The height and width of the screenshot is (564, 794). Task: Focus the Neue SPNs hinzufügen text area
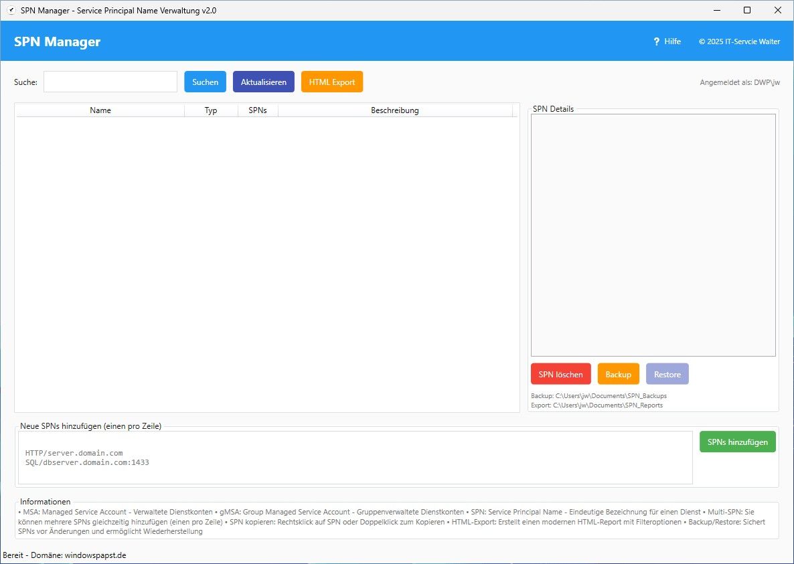355,458
